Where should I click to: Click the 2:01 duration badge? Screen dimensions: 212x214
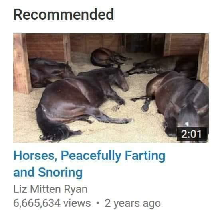192,134
